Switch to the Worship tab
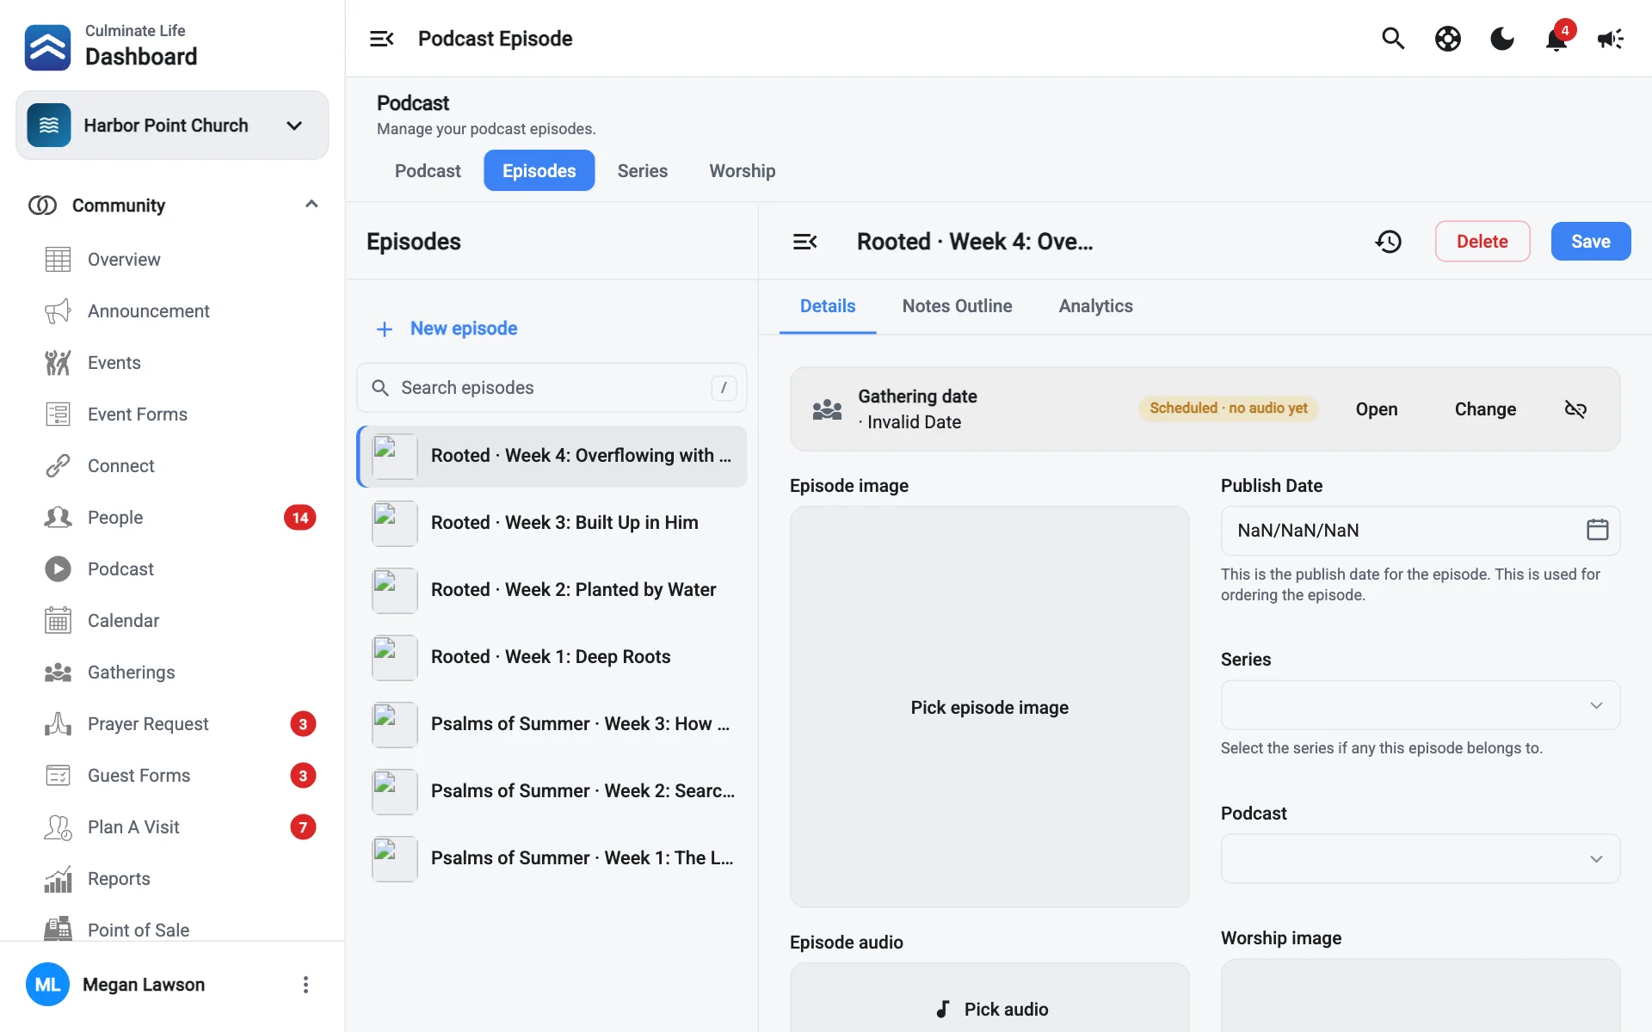Viewport: 1652px width, 1032px height. click(x=743, y=171)
